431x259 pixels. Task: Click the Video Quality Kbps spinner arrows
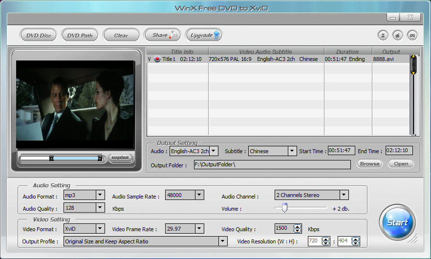point(297,229)
